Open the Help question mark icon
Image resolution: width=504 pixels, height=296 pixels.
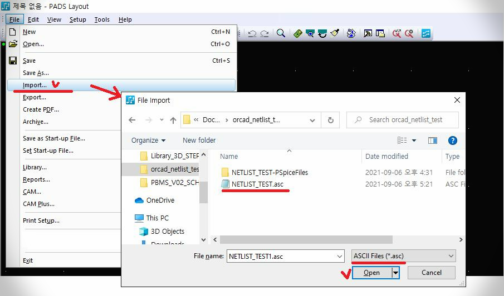(x=453, y=141)
